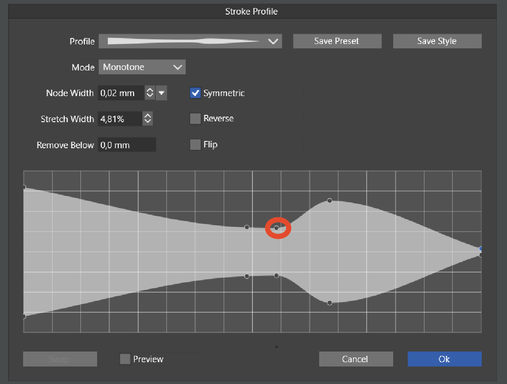Enable the Flip checkbox
Image resolution: width=507 pixels, height=384 pixels.
tap(195, 145)
